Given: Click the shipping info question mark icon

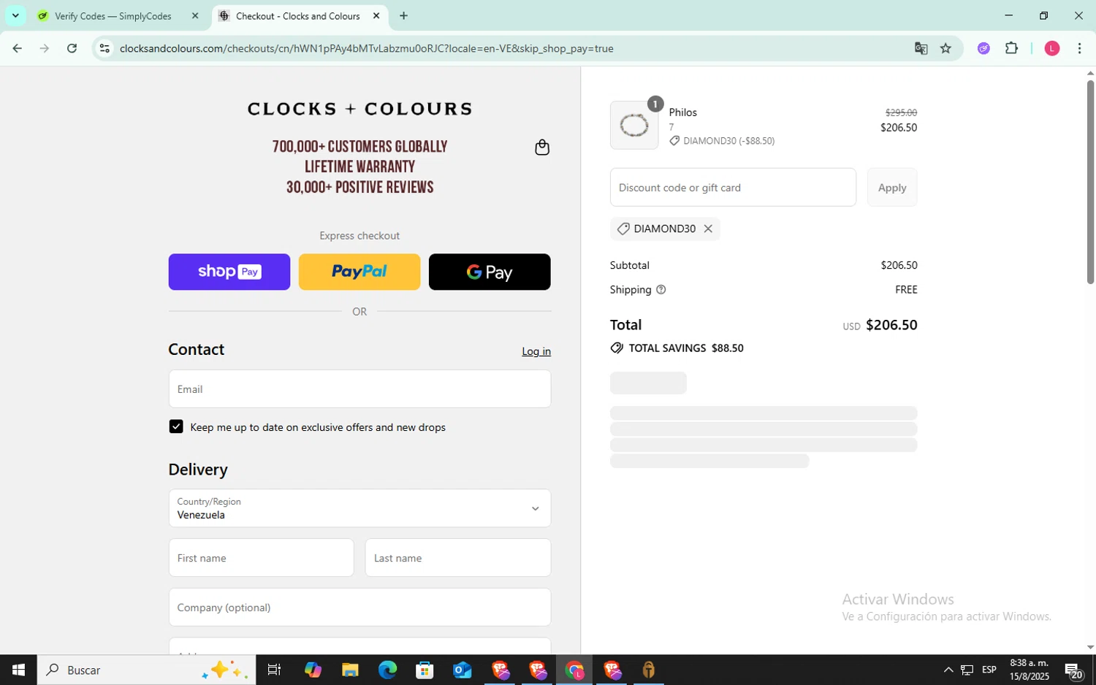Looking at the screenshot, I should coord(661,290).
